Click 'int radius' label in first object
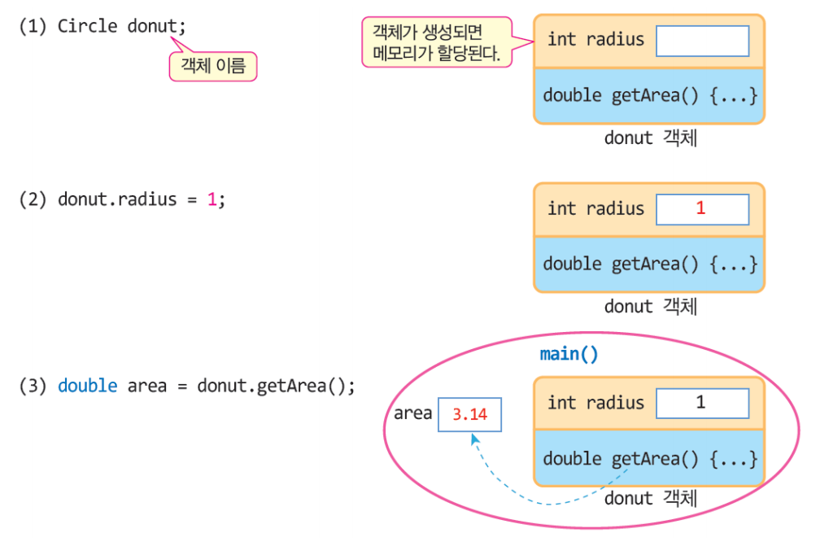This screenshot has width=829, height=546. pos(596,40)
